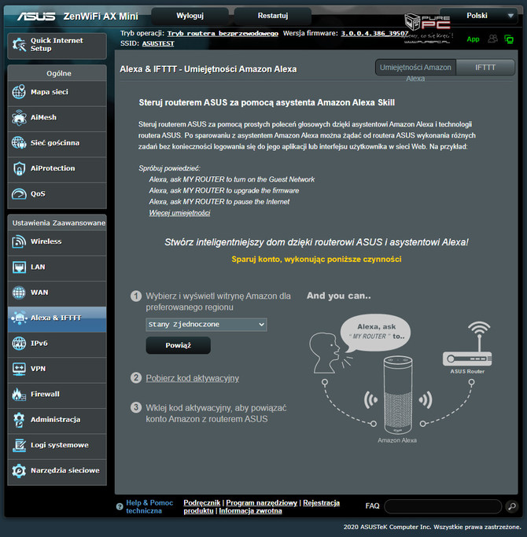Image resolution: width=527 pixels, height=537 pixels.
Task: Click the FAQ search magnifier icon
Action: [x=512, y=506]
